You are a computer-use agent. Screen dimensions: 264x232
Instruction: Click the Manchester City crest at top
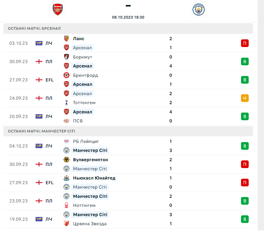click(x=198, y=10)
